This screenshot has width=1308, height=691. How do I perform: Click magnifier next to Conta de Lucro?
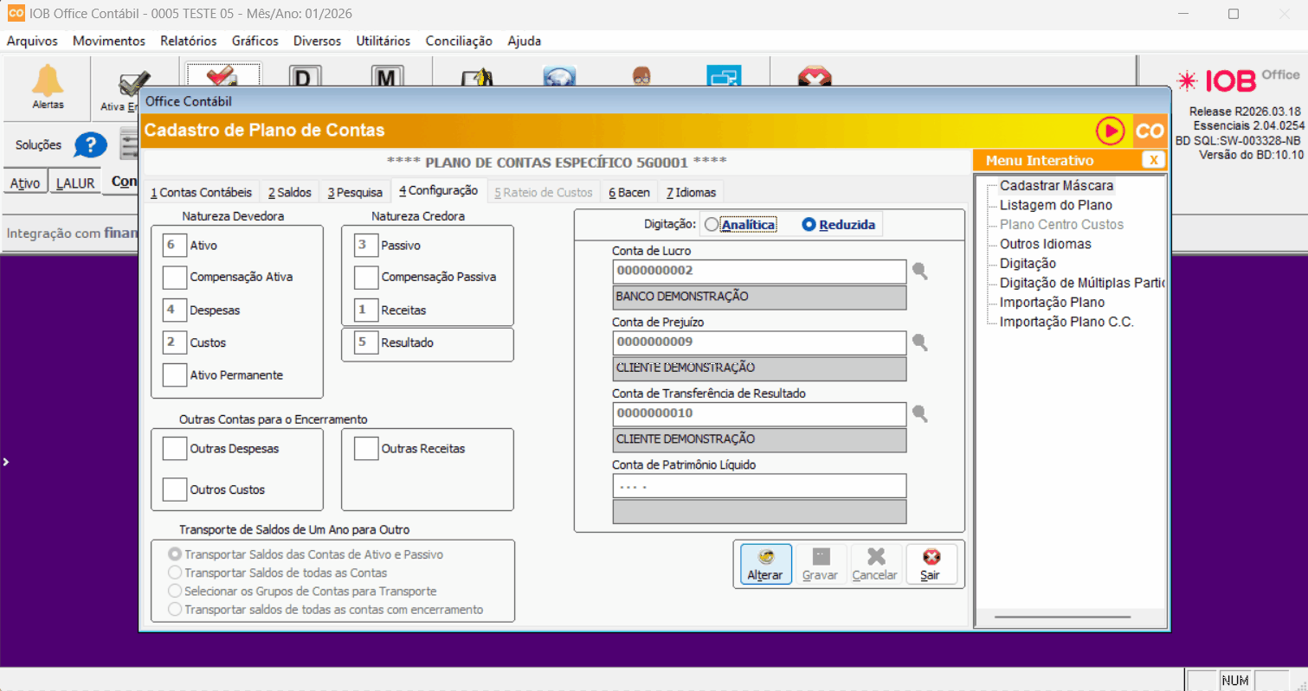coord(919,272)
